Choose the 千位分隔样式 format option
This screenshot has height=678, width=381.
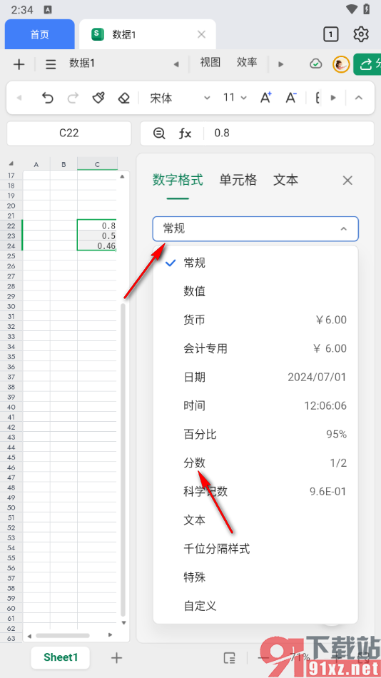pyautogui.click(x=255, y=549)
